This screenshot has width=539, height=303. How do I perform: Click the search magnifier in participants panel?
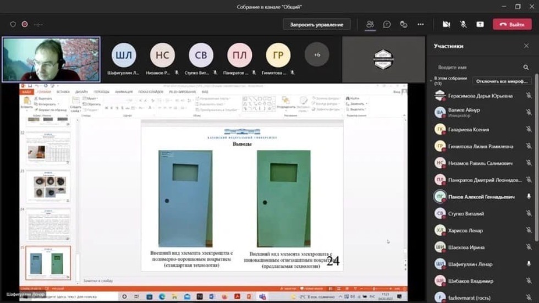click(526, 67)
